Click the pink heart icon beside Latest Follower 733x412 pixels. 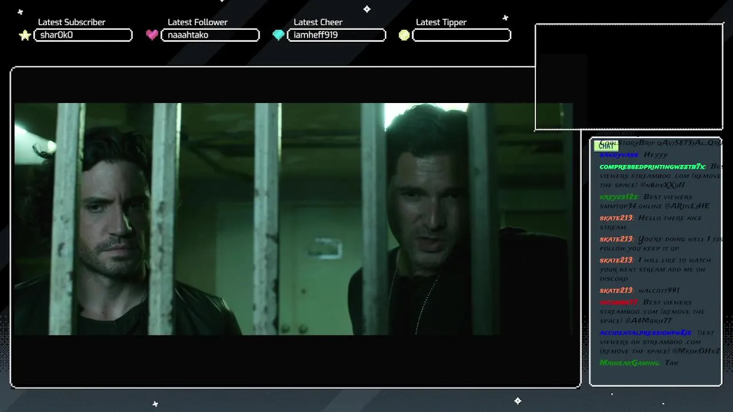(x=152, y=35)
